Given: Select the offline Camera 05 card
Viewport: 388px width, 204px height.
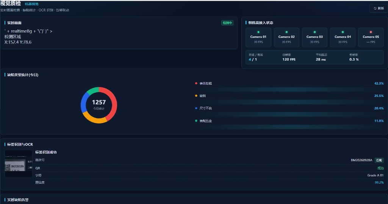Looking at the screenshot, I should [x=371, y=37].
